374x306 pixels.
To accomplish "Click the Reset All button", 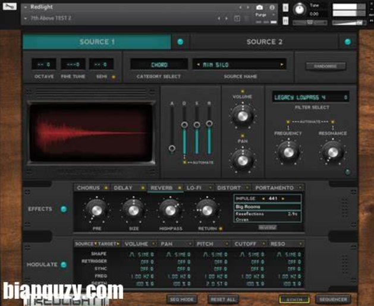I will (223, 299).
